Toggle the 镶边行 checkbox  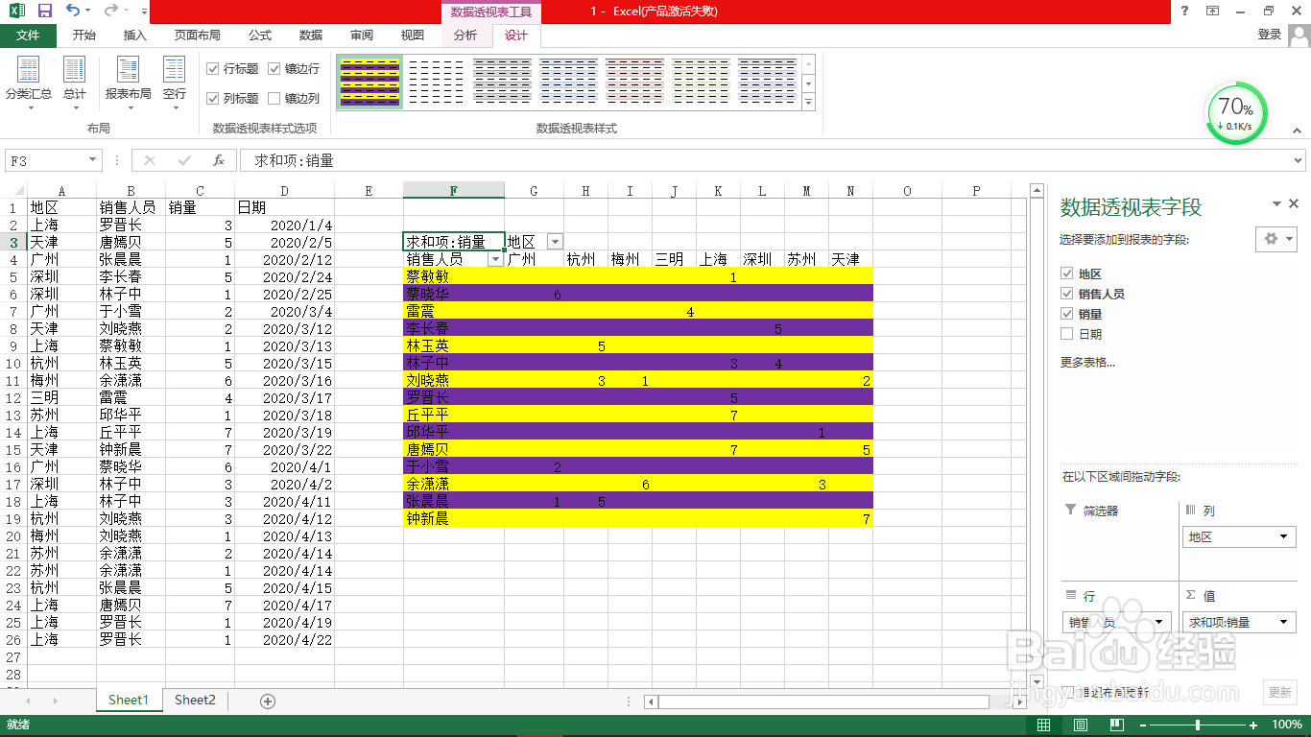click(274, 69)
